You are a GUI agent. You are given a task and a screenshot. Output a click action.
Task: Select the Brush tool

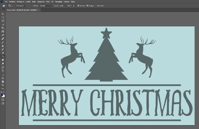click(x=3, y=42)
